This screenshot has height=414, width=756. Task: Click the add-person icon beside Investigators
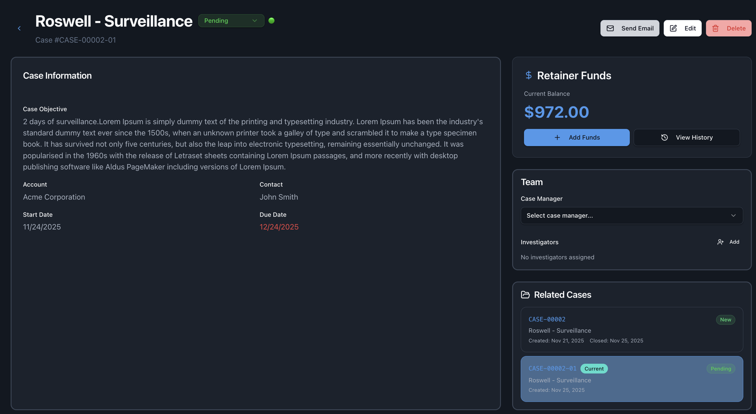pyautogui.click(x=720, y=242)
